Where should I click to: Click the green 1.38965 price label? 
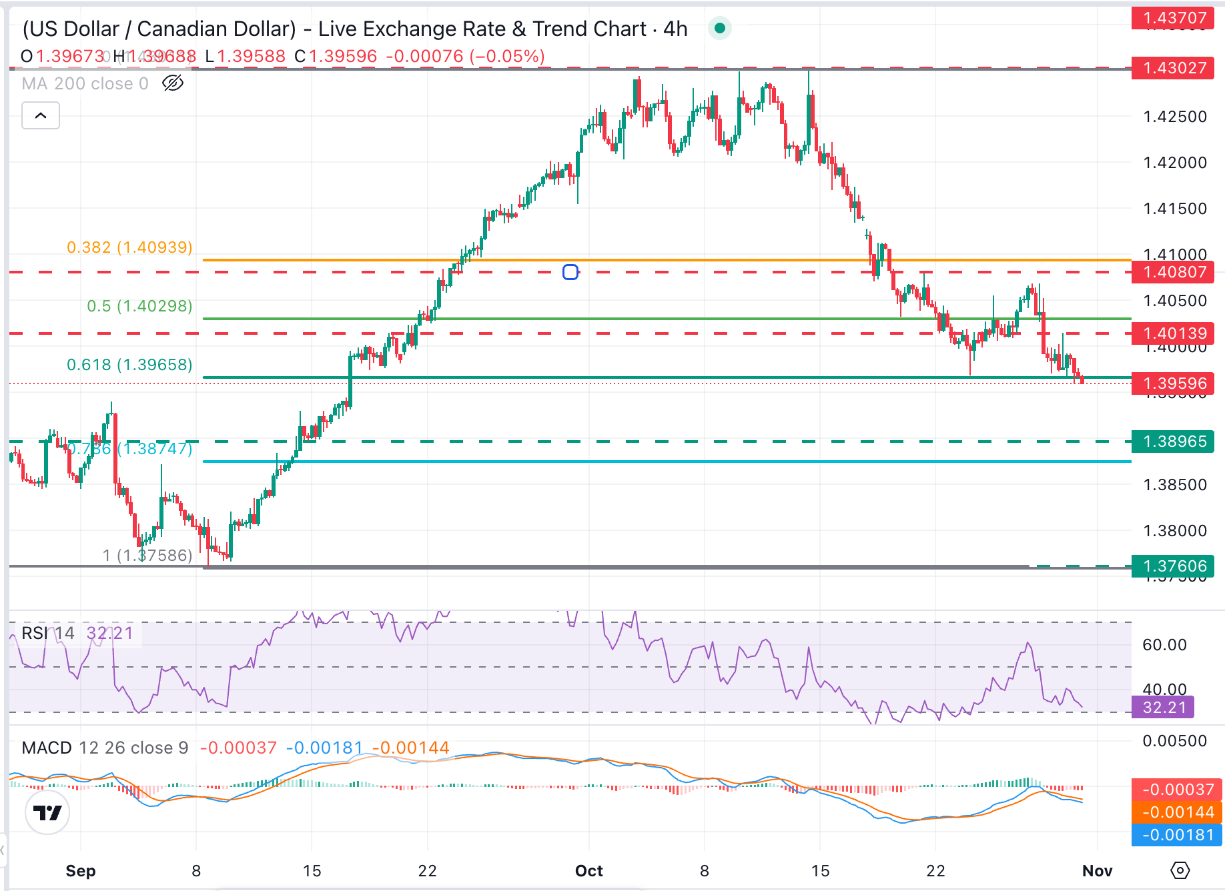pyautogui.click(x=1173, y=441)
